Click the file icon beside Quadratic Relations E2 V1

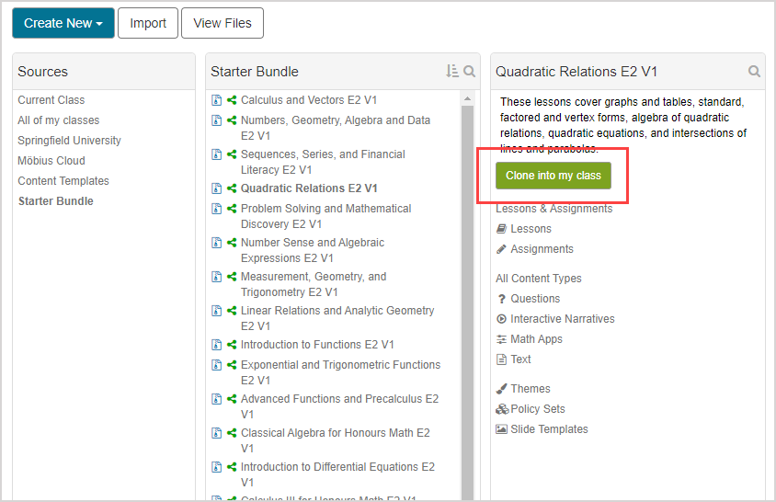point(217,188)
